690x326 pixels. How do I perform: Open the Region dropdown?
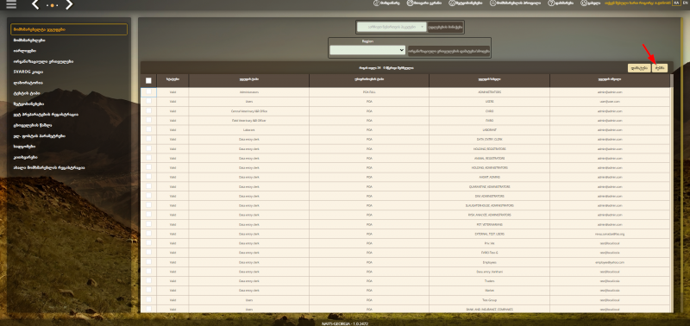click(x=367, y=50)
